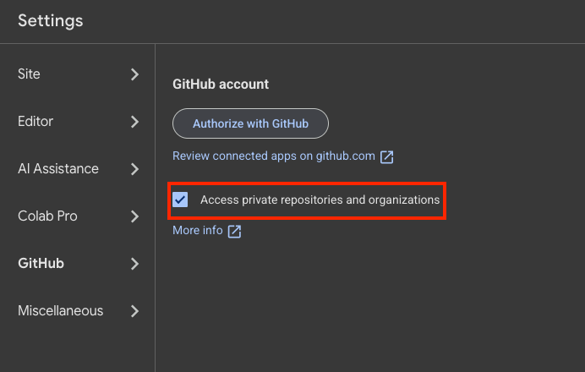Click the Access private repositories label text
Viewport: 585px width, 372px height.
tap(320, 200)
